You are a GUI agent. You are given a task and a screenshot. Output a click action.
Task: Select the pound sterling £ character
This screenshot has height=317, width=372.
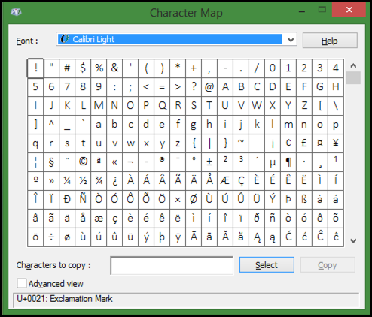(304, 143)
